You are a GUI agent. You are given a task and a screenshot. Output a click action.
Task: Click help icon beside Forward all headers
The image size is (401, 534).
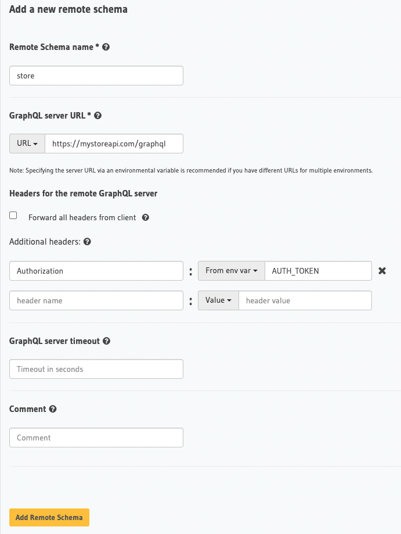146,217
